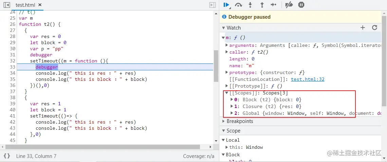The width and height of the screenshot is (387, 162).
Task: Hide the debugger sidebar pane
Action: pos(212,5)
